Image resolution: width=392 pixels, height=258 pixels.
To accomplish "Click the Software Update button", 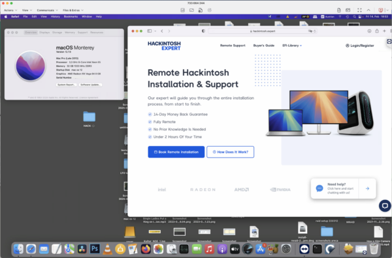I will [91, 85].
